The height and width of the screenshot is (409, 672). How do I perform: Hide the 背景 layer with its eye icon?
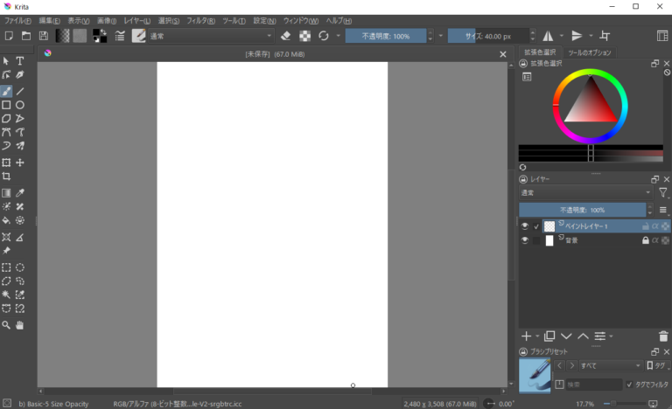click(525, 240)
